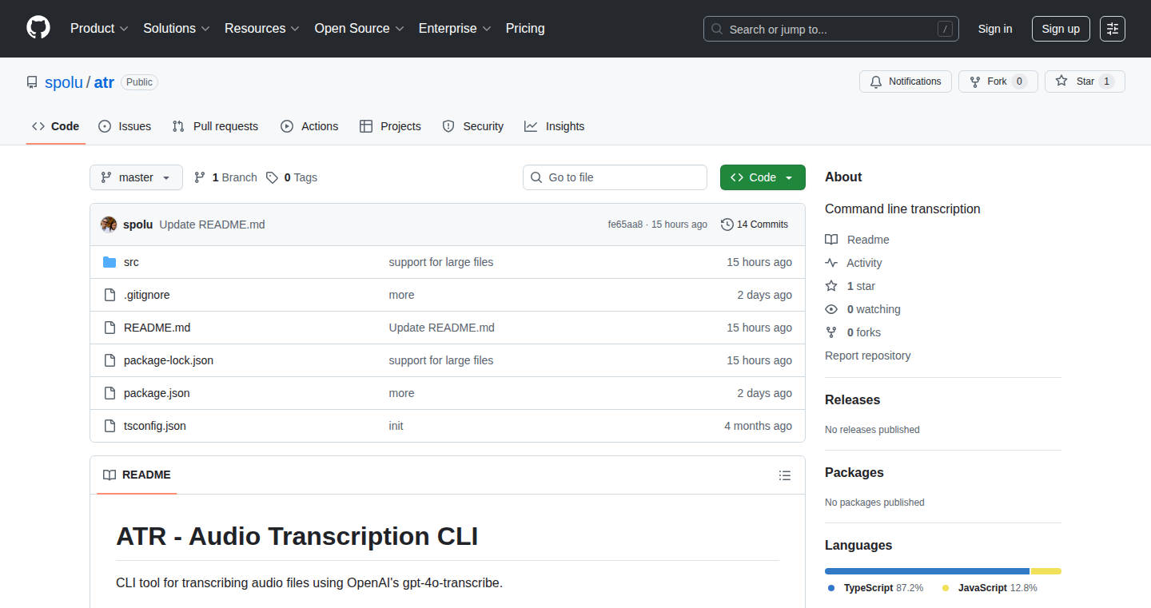The height and width of the screenshot is (608, 1151).
Task: Click the .gitignore file icon
Action: 110,295
